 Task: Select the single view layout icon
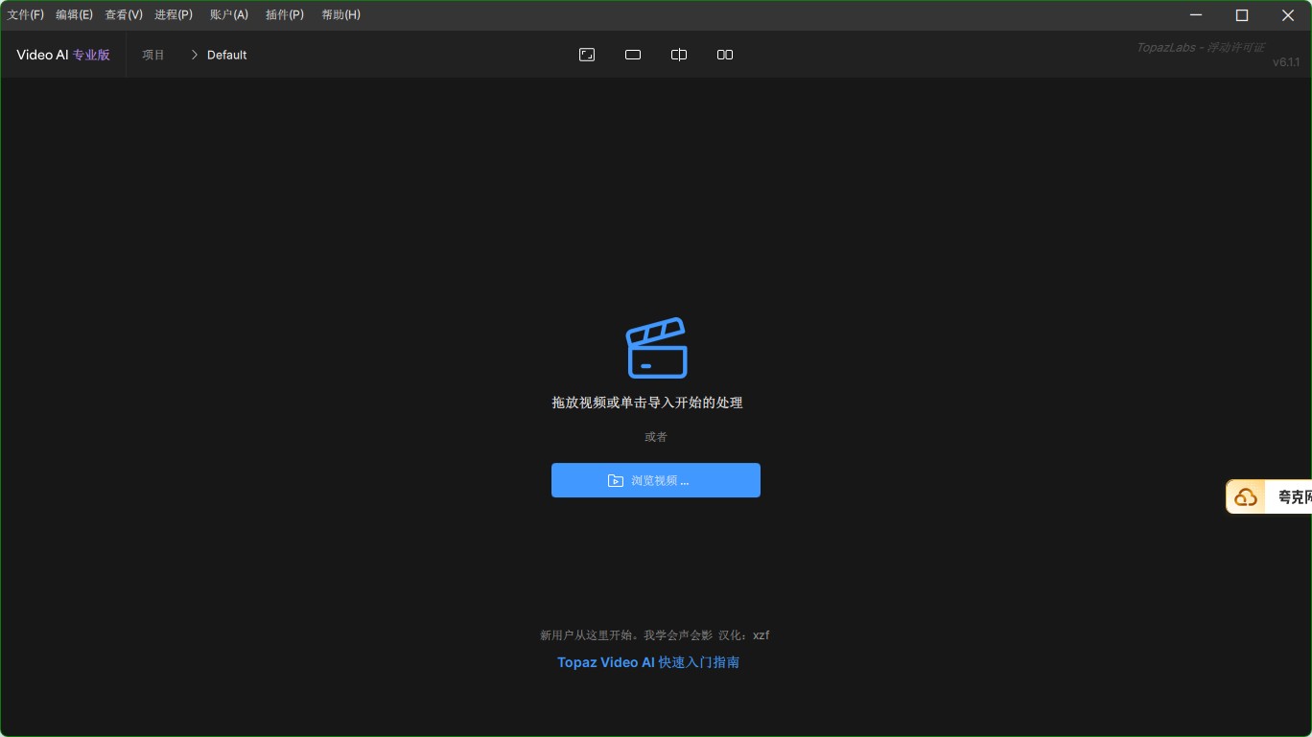[633, 55]
